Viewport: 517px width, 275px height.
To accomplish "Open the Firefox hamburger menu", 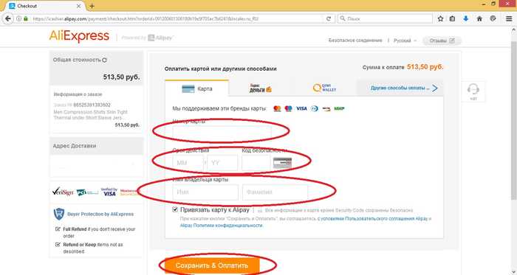I will [x=509, y=18].
